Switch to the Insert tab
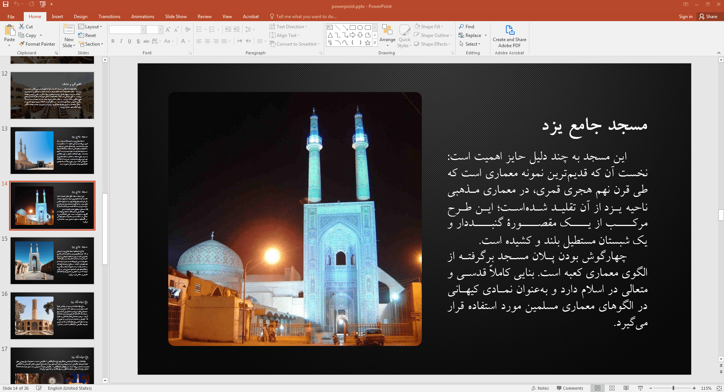This screenshot has width=724, height=392. 57,17
